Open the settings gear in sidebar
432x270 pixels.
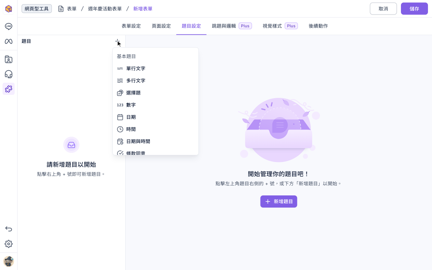coord(8,244)
